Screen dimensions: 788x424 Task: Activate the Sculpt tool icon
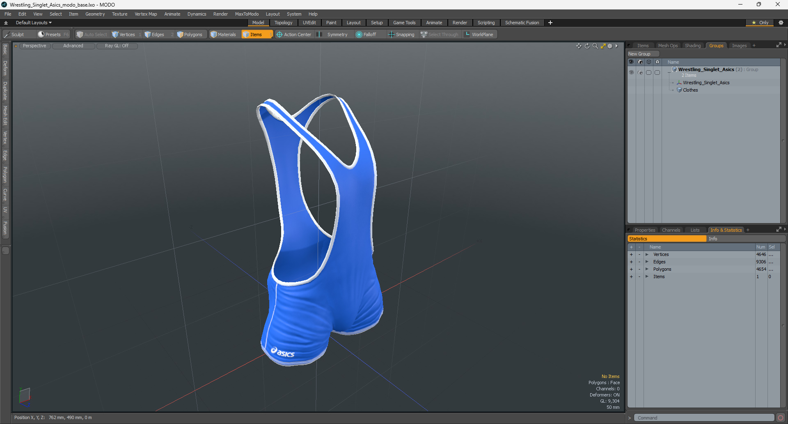pyautogui.click(x=7, y=35)
